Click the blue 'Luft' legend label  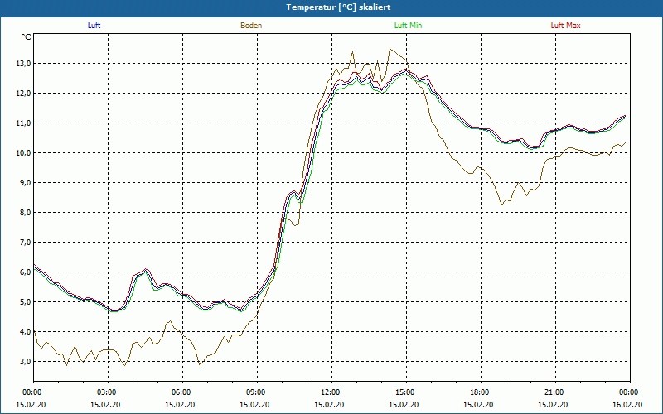pyautogui.click(x=94, y=26)
